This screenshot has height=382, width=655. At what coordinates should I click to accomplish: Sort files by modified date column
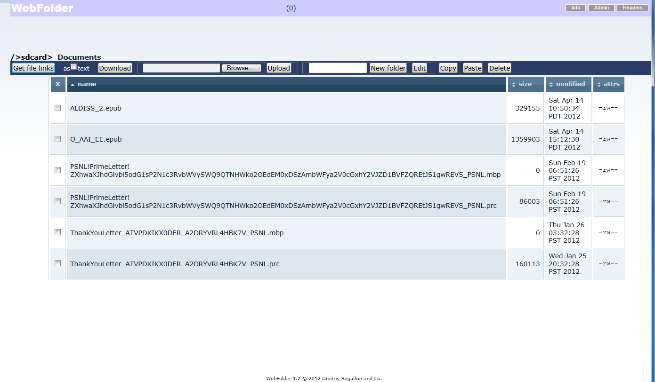570,84
